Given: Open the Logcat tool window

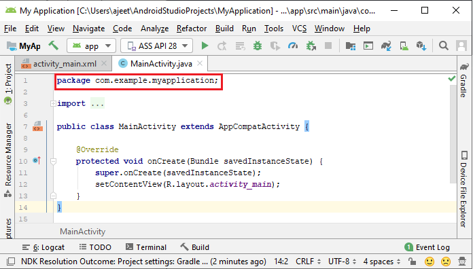Looking at the screenshot, I should click(x=43, y=247).
